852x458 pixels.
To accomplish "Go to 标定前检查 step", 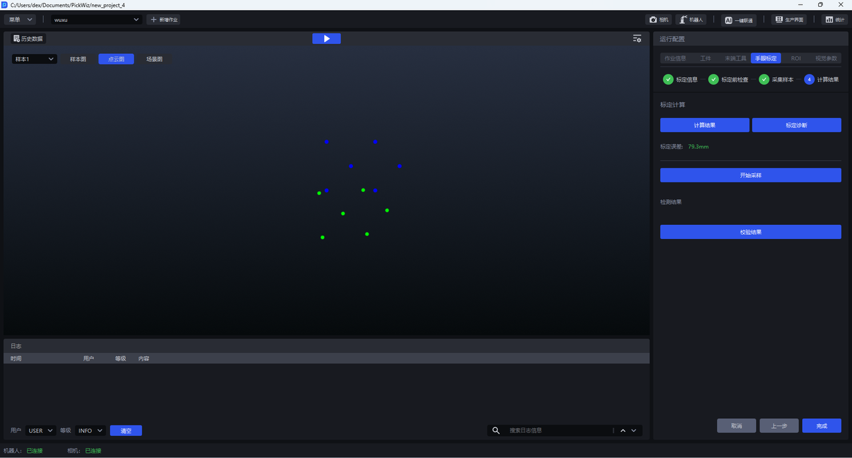I will (x=728, y=80).
